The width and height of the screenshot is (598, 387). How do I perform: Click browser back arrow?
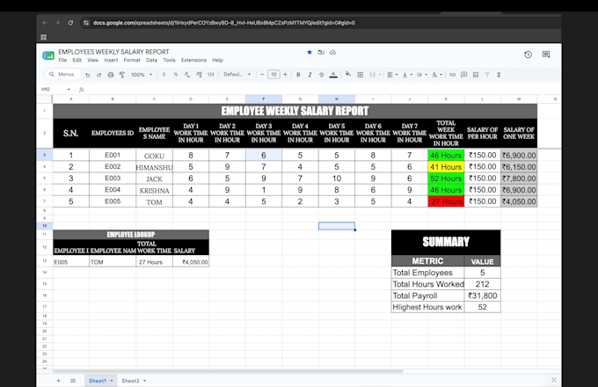tap(45, 23)
